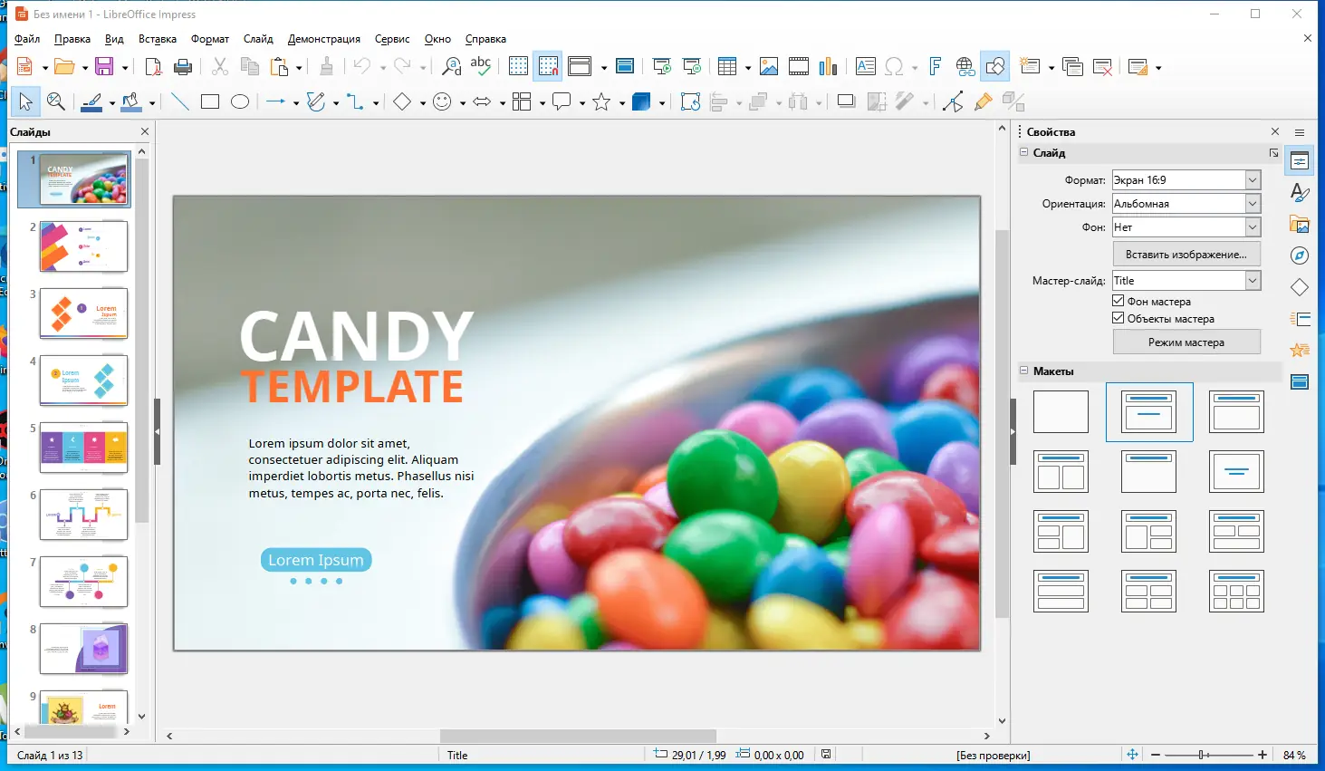Open the Вставка menu
1325x771 pixels.
click(158, 39)
